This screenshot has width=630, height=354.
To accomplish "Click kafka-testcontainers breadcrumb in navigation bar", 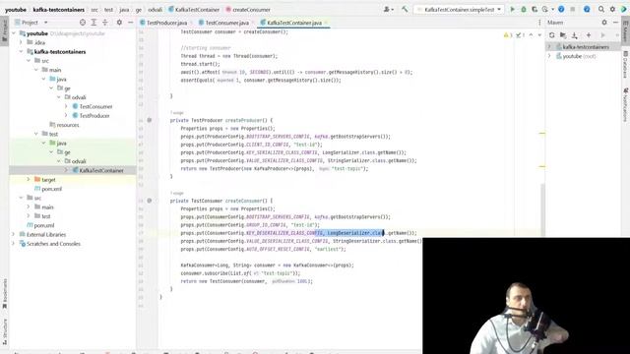I will click(59, 9).
